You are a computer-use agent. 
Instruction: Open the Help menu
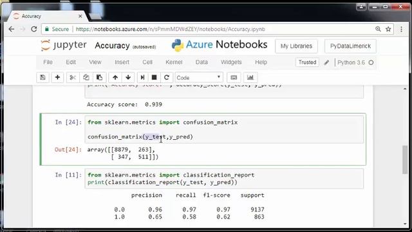pyautogui.click(x=261, y=63)
